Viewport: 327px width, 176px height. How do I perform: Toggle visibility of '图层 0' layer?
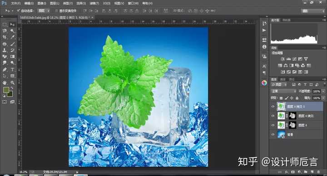coord(273,125)
